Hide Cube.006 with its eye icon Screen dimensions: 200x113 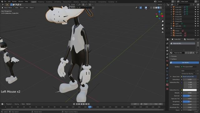198,9
